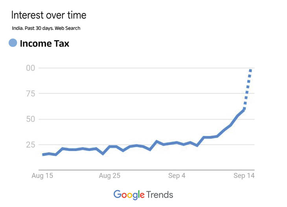287x207 pixels.
Task: Click the 75 y-axis value label
Action: [x=30, y=94]
